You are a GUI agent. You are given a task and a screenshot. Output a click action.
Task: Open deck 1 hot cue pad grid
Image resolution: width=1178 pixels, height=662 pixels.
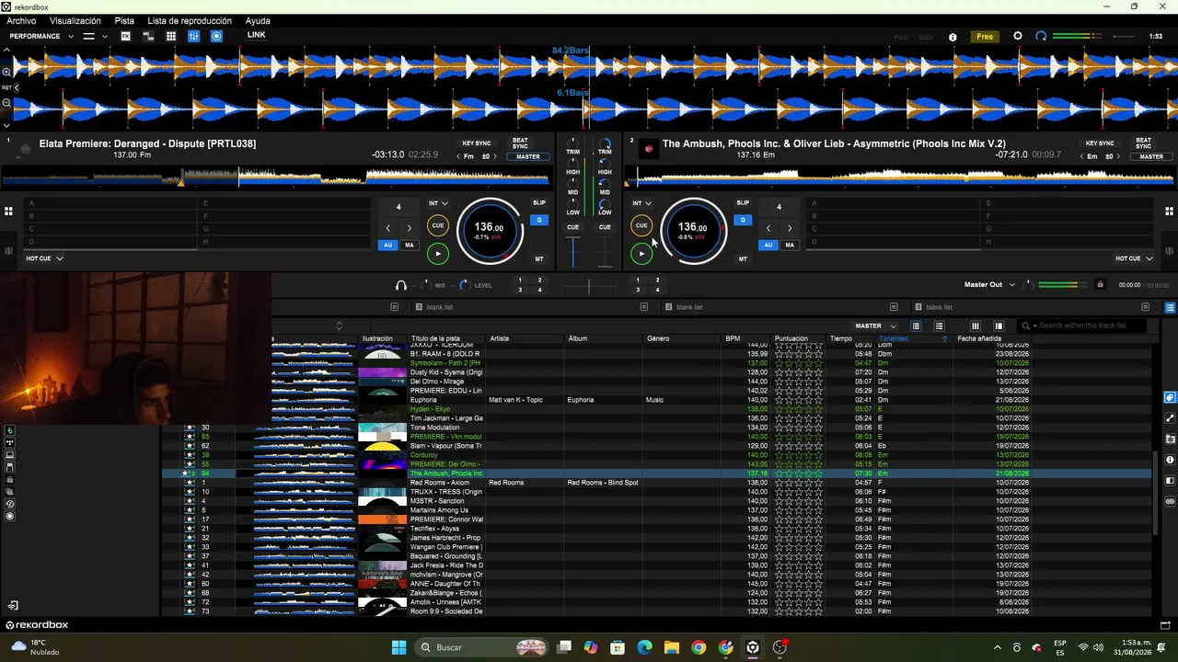pos(8,211)
